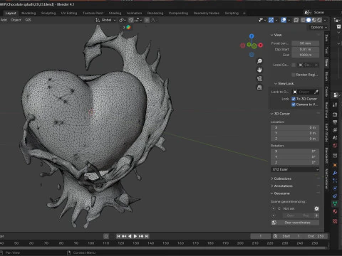
Task: Switch to the UV Editing workspace tab
Action: (x=69, y=13)
